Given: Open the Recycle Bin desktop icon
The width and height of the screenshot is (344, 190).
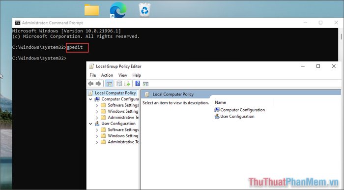Looking at the screenshot, I should (x=144, y=10).
